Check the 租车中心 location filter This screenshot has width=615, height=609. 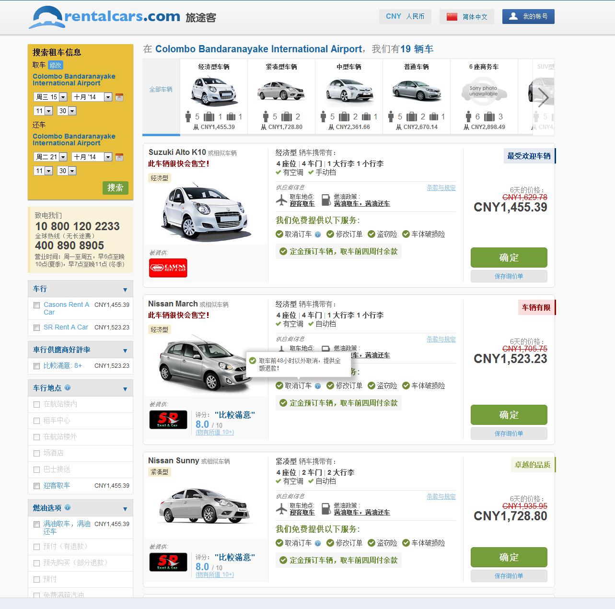(37, 421)
